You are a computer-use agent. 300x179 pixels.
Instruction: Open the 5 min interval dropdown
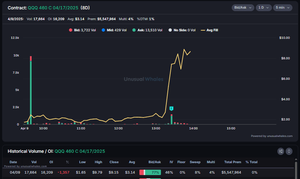pyautogui.click(x=283, y=8)
